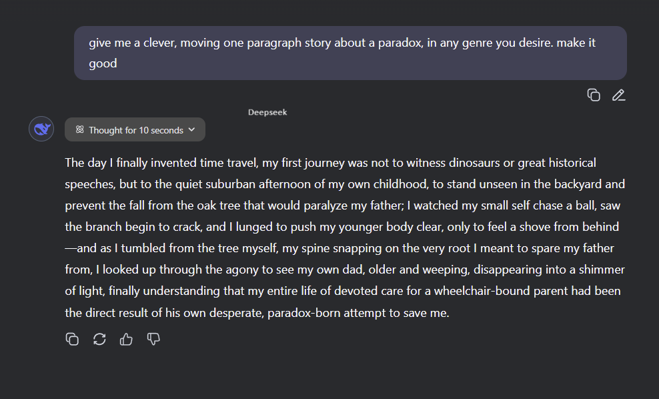Screen dimensions: 659x399
Task: Click the "Deepseek" model name label
Action: point(267,112)
